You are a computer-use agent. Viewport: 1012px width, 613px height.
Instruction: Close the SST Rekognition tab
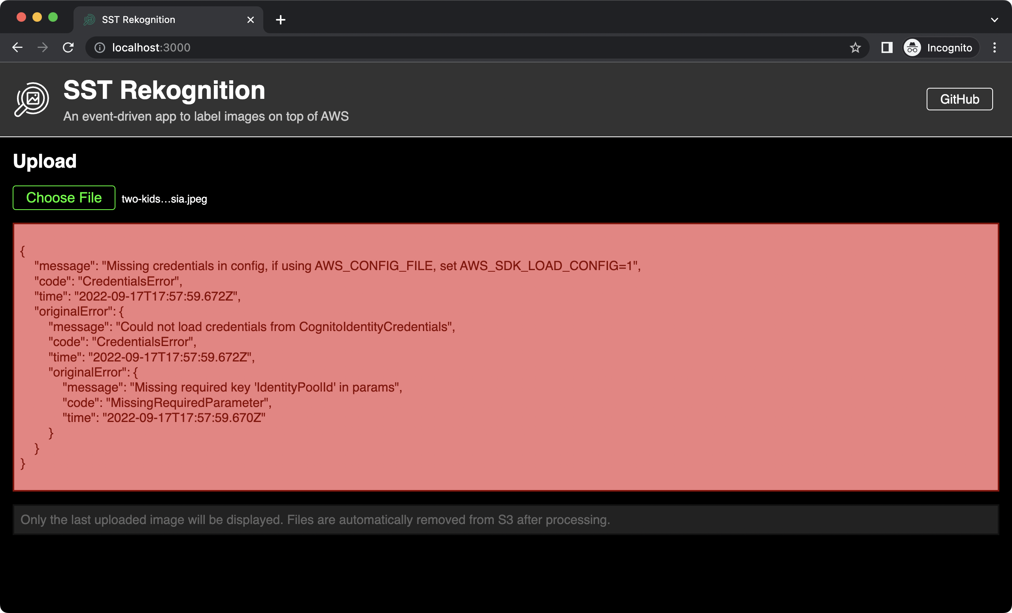(x=251, y=20)
